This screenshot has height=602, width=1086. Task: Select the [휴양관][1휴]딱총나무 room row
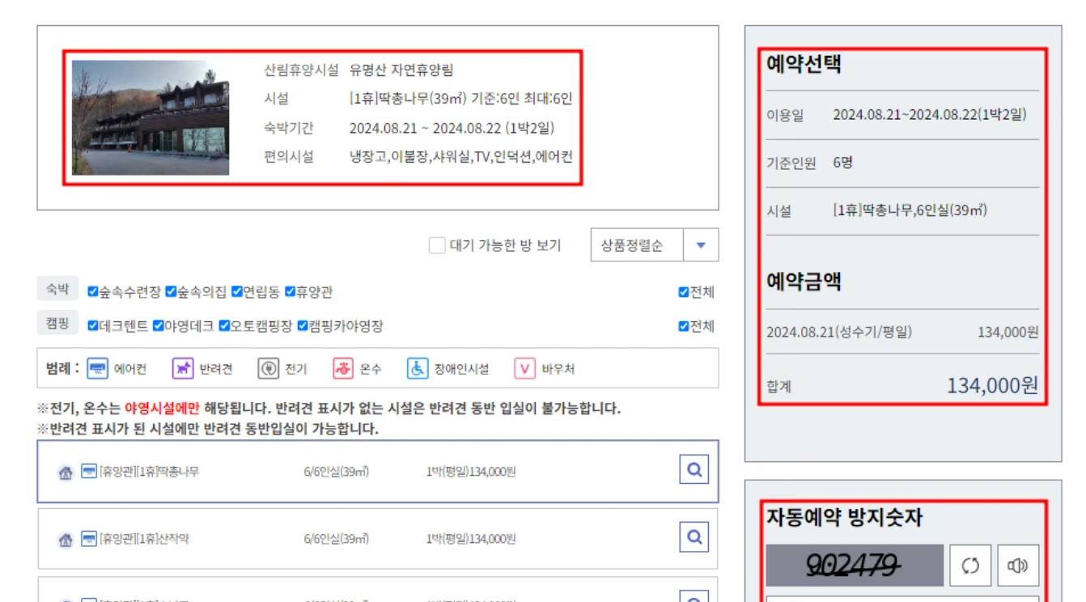(x=378, y=472)
